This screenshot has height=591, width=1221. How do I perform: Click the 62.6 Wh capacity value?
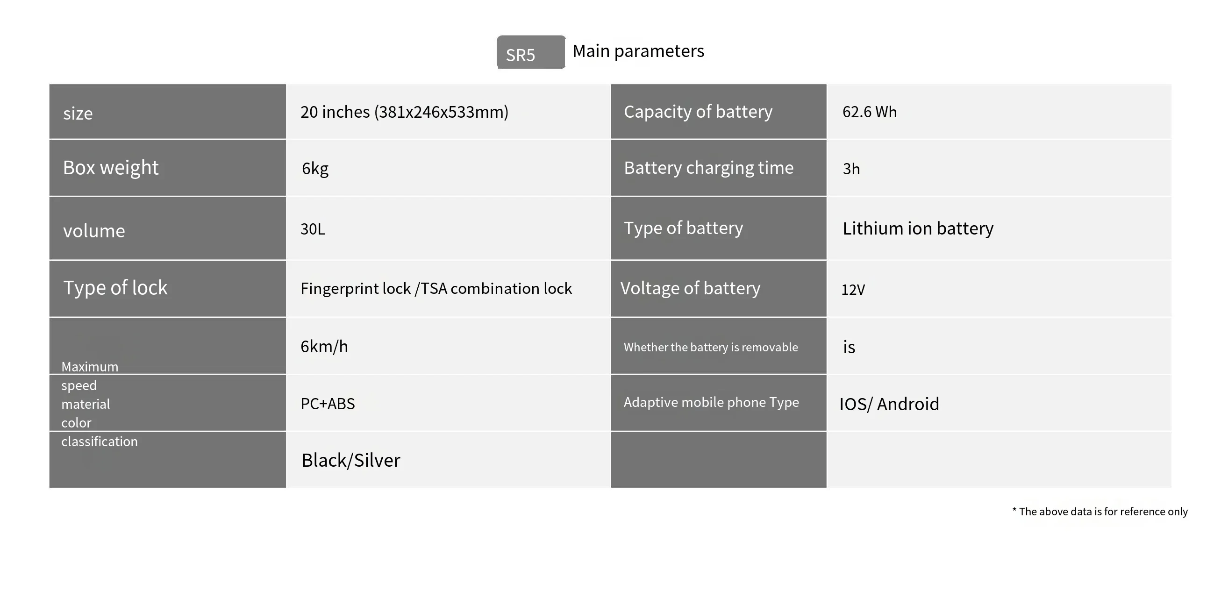click(869, 112)
